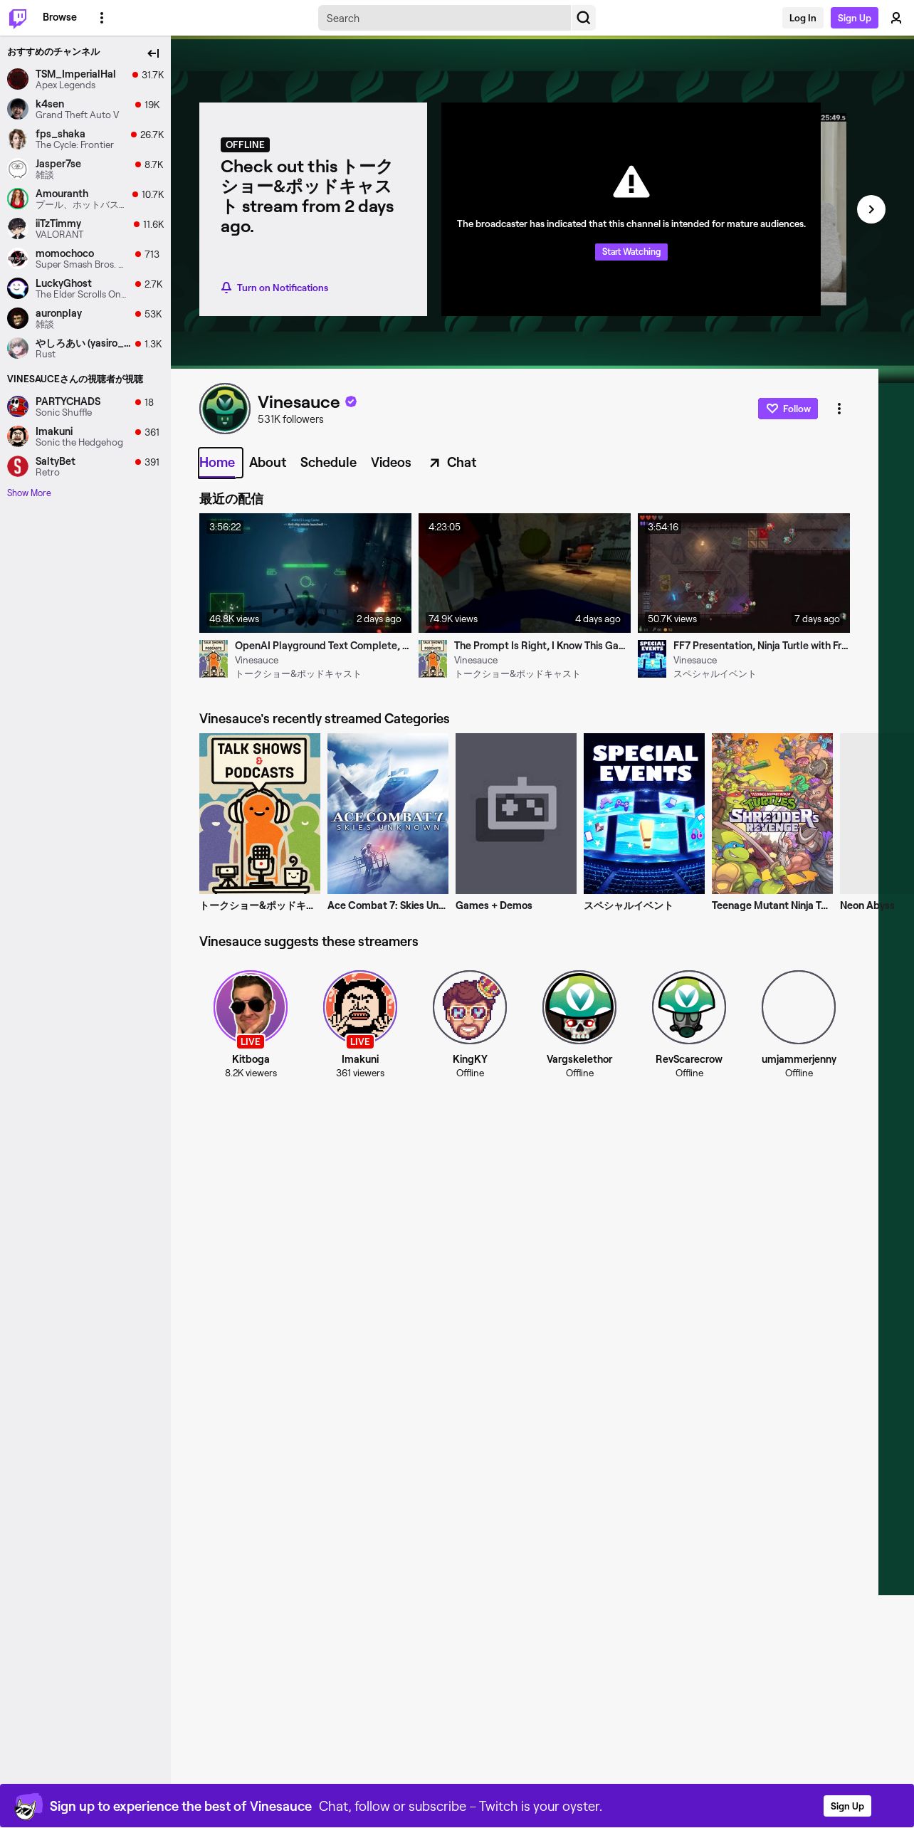Open the OpenAI Playground video thumbnail
Screen dimensions: 914x1828
(305, 573)
